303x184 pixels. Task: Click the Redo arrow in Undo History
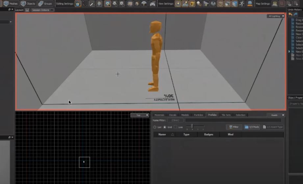pyautogui.click(x=296, y=14)
